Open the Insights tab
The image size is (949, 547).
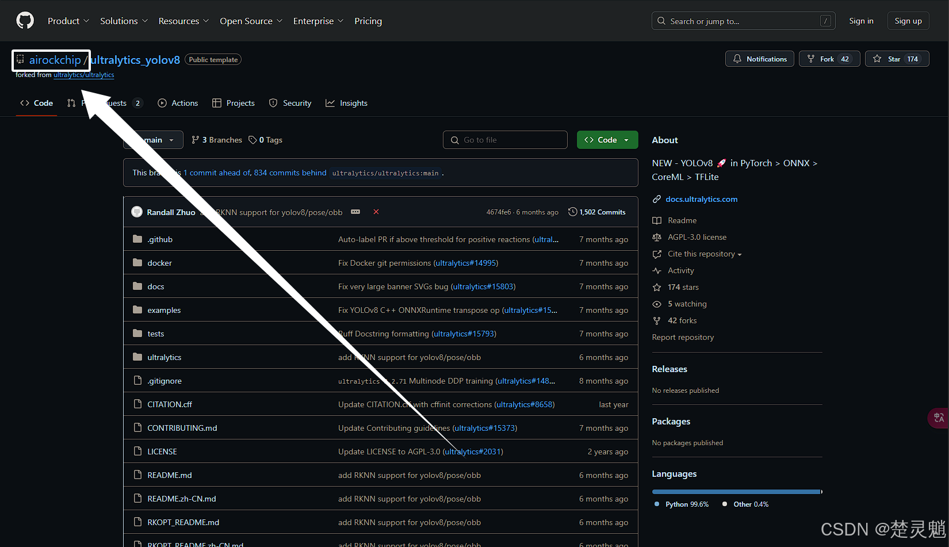346,103
